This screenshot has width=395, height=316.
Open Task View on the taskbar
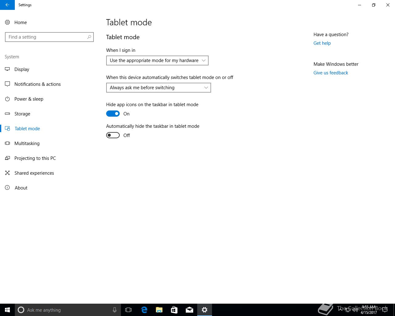tap(128, 310)
